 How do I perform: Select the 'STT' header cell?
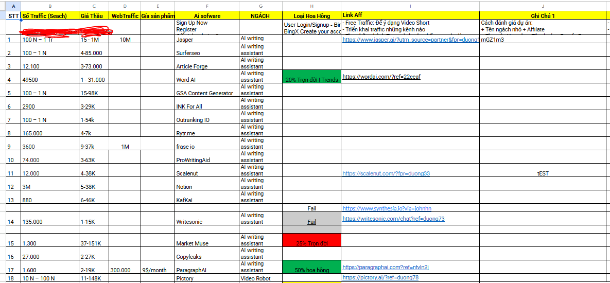pos(13,15)
